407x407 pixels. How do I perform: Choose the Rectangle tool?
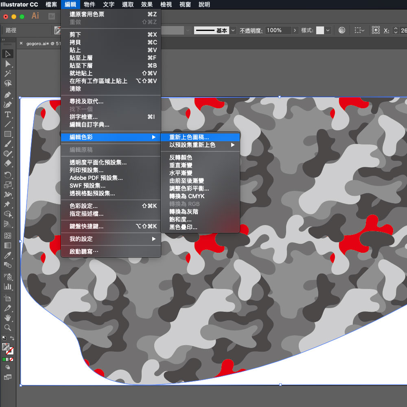click(8, 134)
